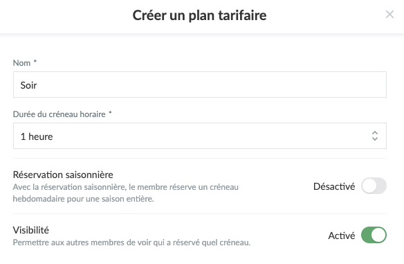Click the asterisk beside Durée du créneau horaire
Screen dimensions: 404x264
point(110,113)
